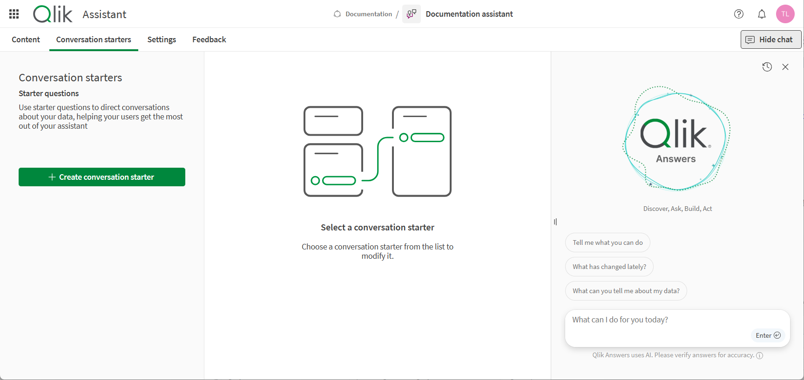Select the Conversation starters tab
Screen dimensions: 804x380
pos(94,39)
